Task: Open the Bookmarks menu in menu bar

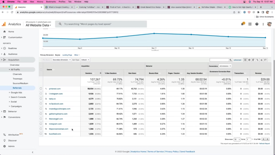Action: click(x=51, y=1)
